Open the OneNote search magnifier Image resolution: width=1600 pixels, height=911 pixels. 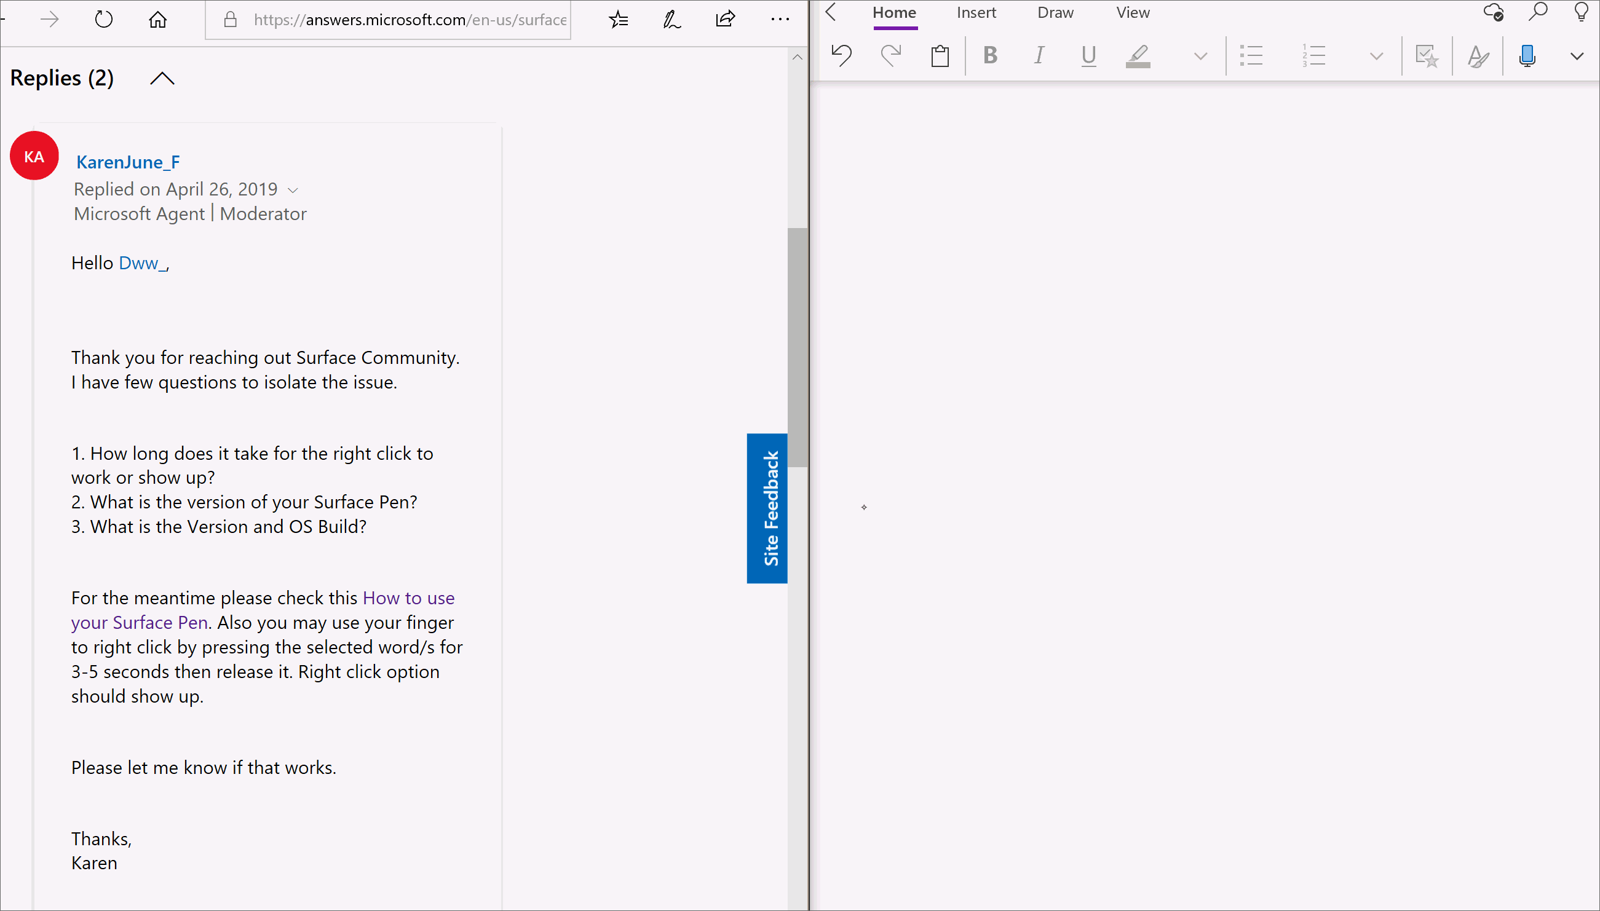1537,12
